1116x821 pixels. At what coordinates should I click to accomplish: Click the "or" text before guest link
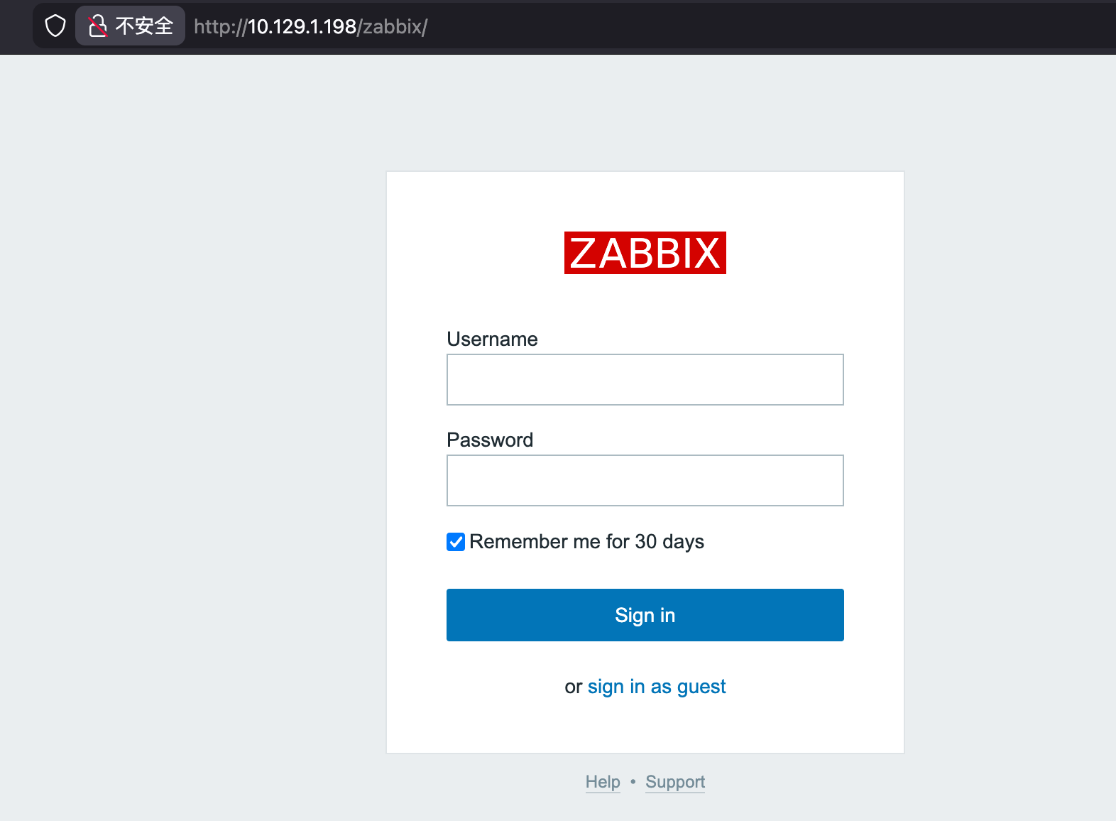coord(573,687)
